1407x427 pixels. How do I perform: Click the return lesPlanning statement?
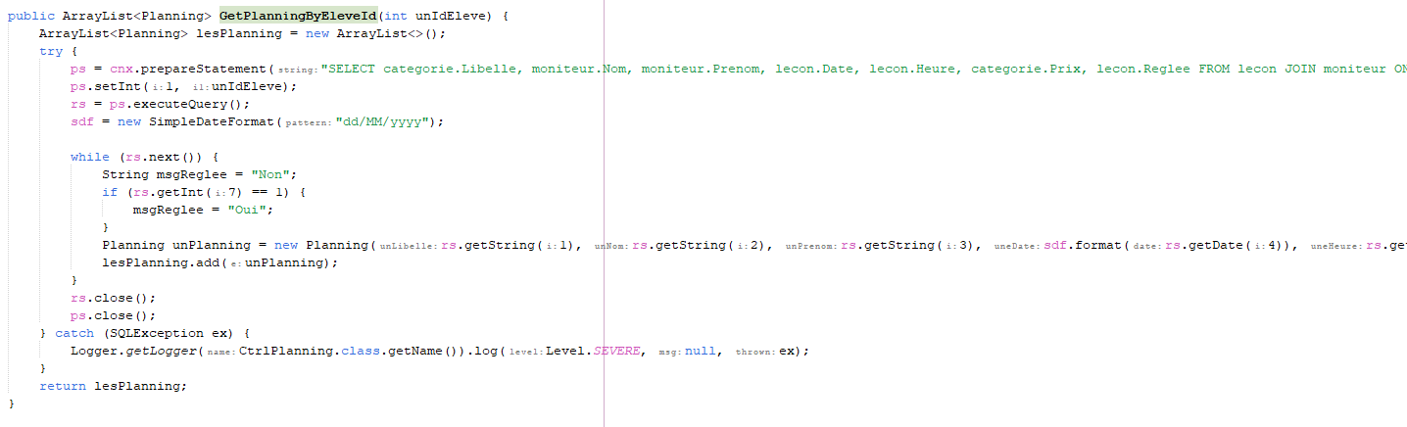click(113, 386)
